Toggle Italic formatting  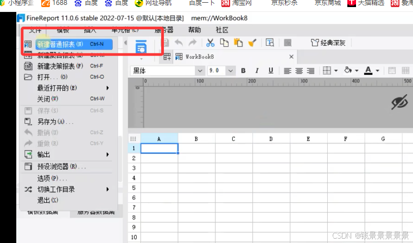[x=257, y=71]
